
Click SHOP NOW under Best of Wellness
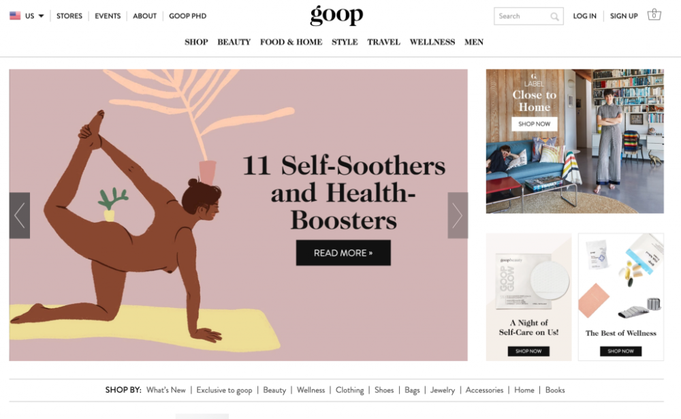[x=620, y=351]
